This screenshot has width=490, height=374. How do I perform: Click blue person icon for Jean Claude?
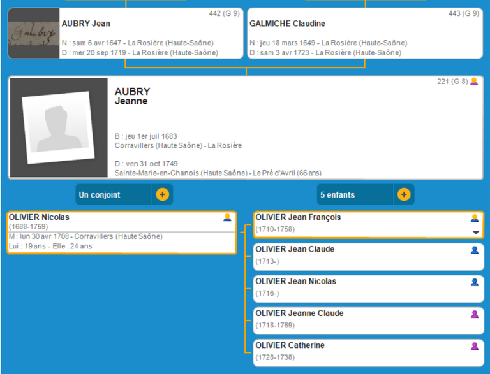click(x=474, y=250)
